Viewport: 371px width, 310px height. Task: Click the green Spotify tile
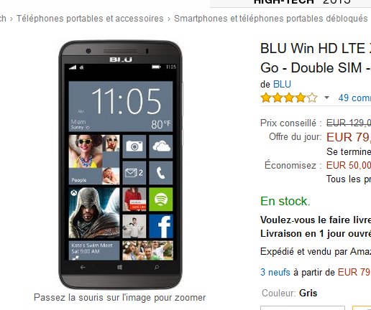tap(161, 199)
